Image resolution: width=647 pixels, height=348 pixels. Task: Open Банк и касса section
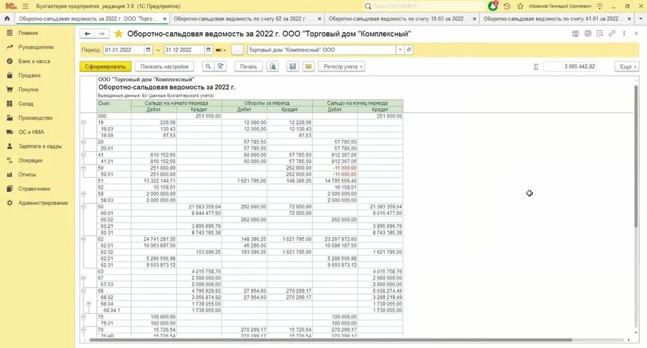(34, 61)
